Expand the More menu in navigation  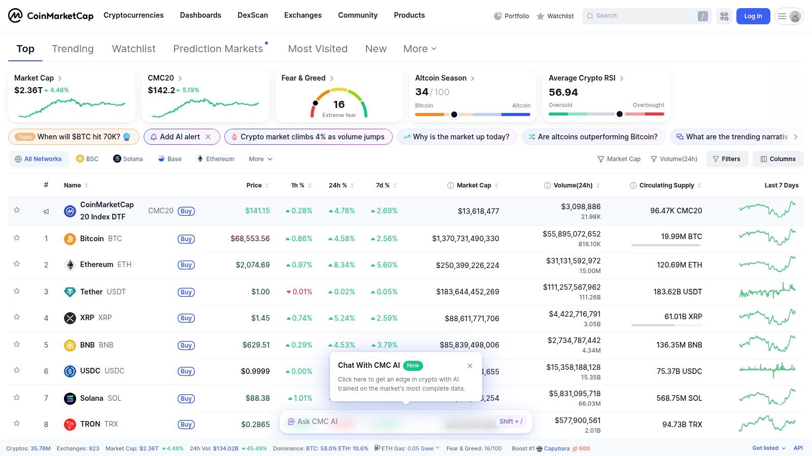pos(419,49)
